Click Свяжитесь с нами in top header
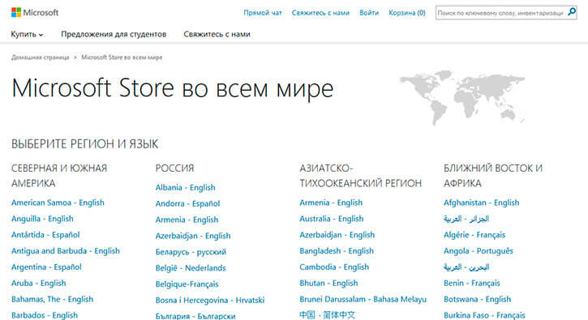Viewport: 588px width, 320px height. click(x=320, y=13)
